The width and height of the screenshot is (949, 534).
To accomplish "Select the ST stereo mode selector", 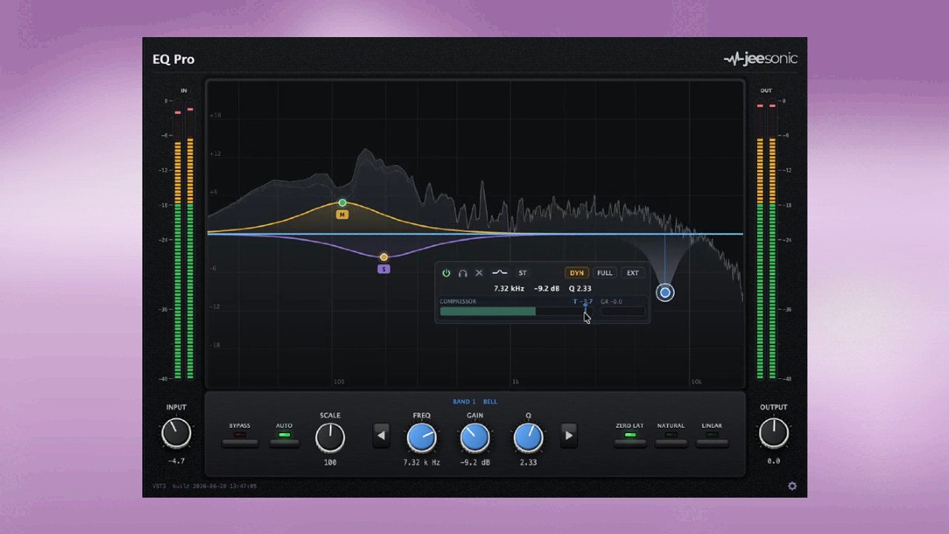I will coord(523,273).
